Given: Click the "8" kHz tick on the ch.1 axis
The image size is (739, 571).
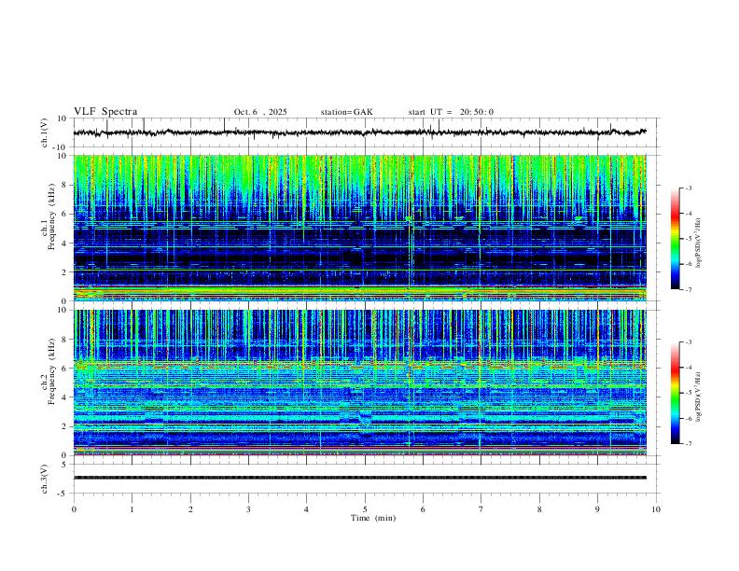Looking at the screenshot, I should [64, 185].
